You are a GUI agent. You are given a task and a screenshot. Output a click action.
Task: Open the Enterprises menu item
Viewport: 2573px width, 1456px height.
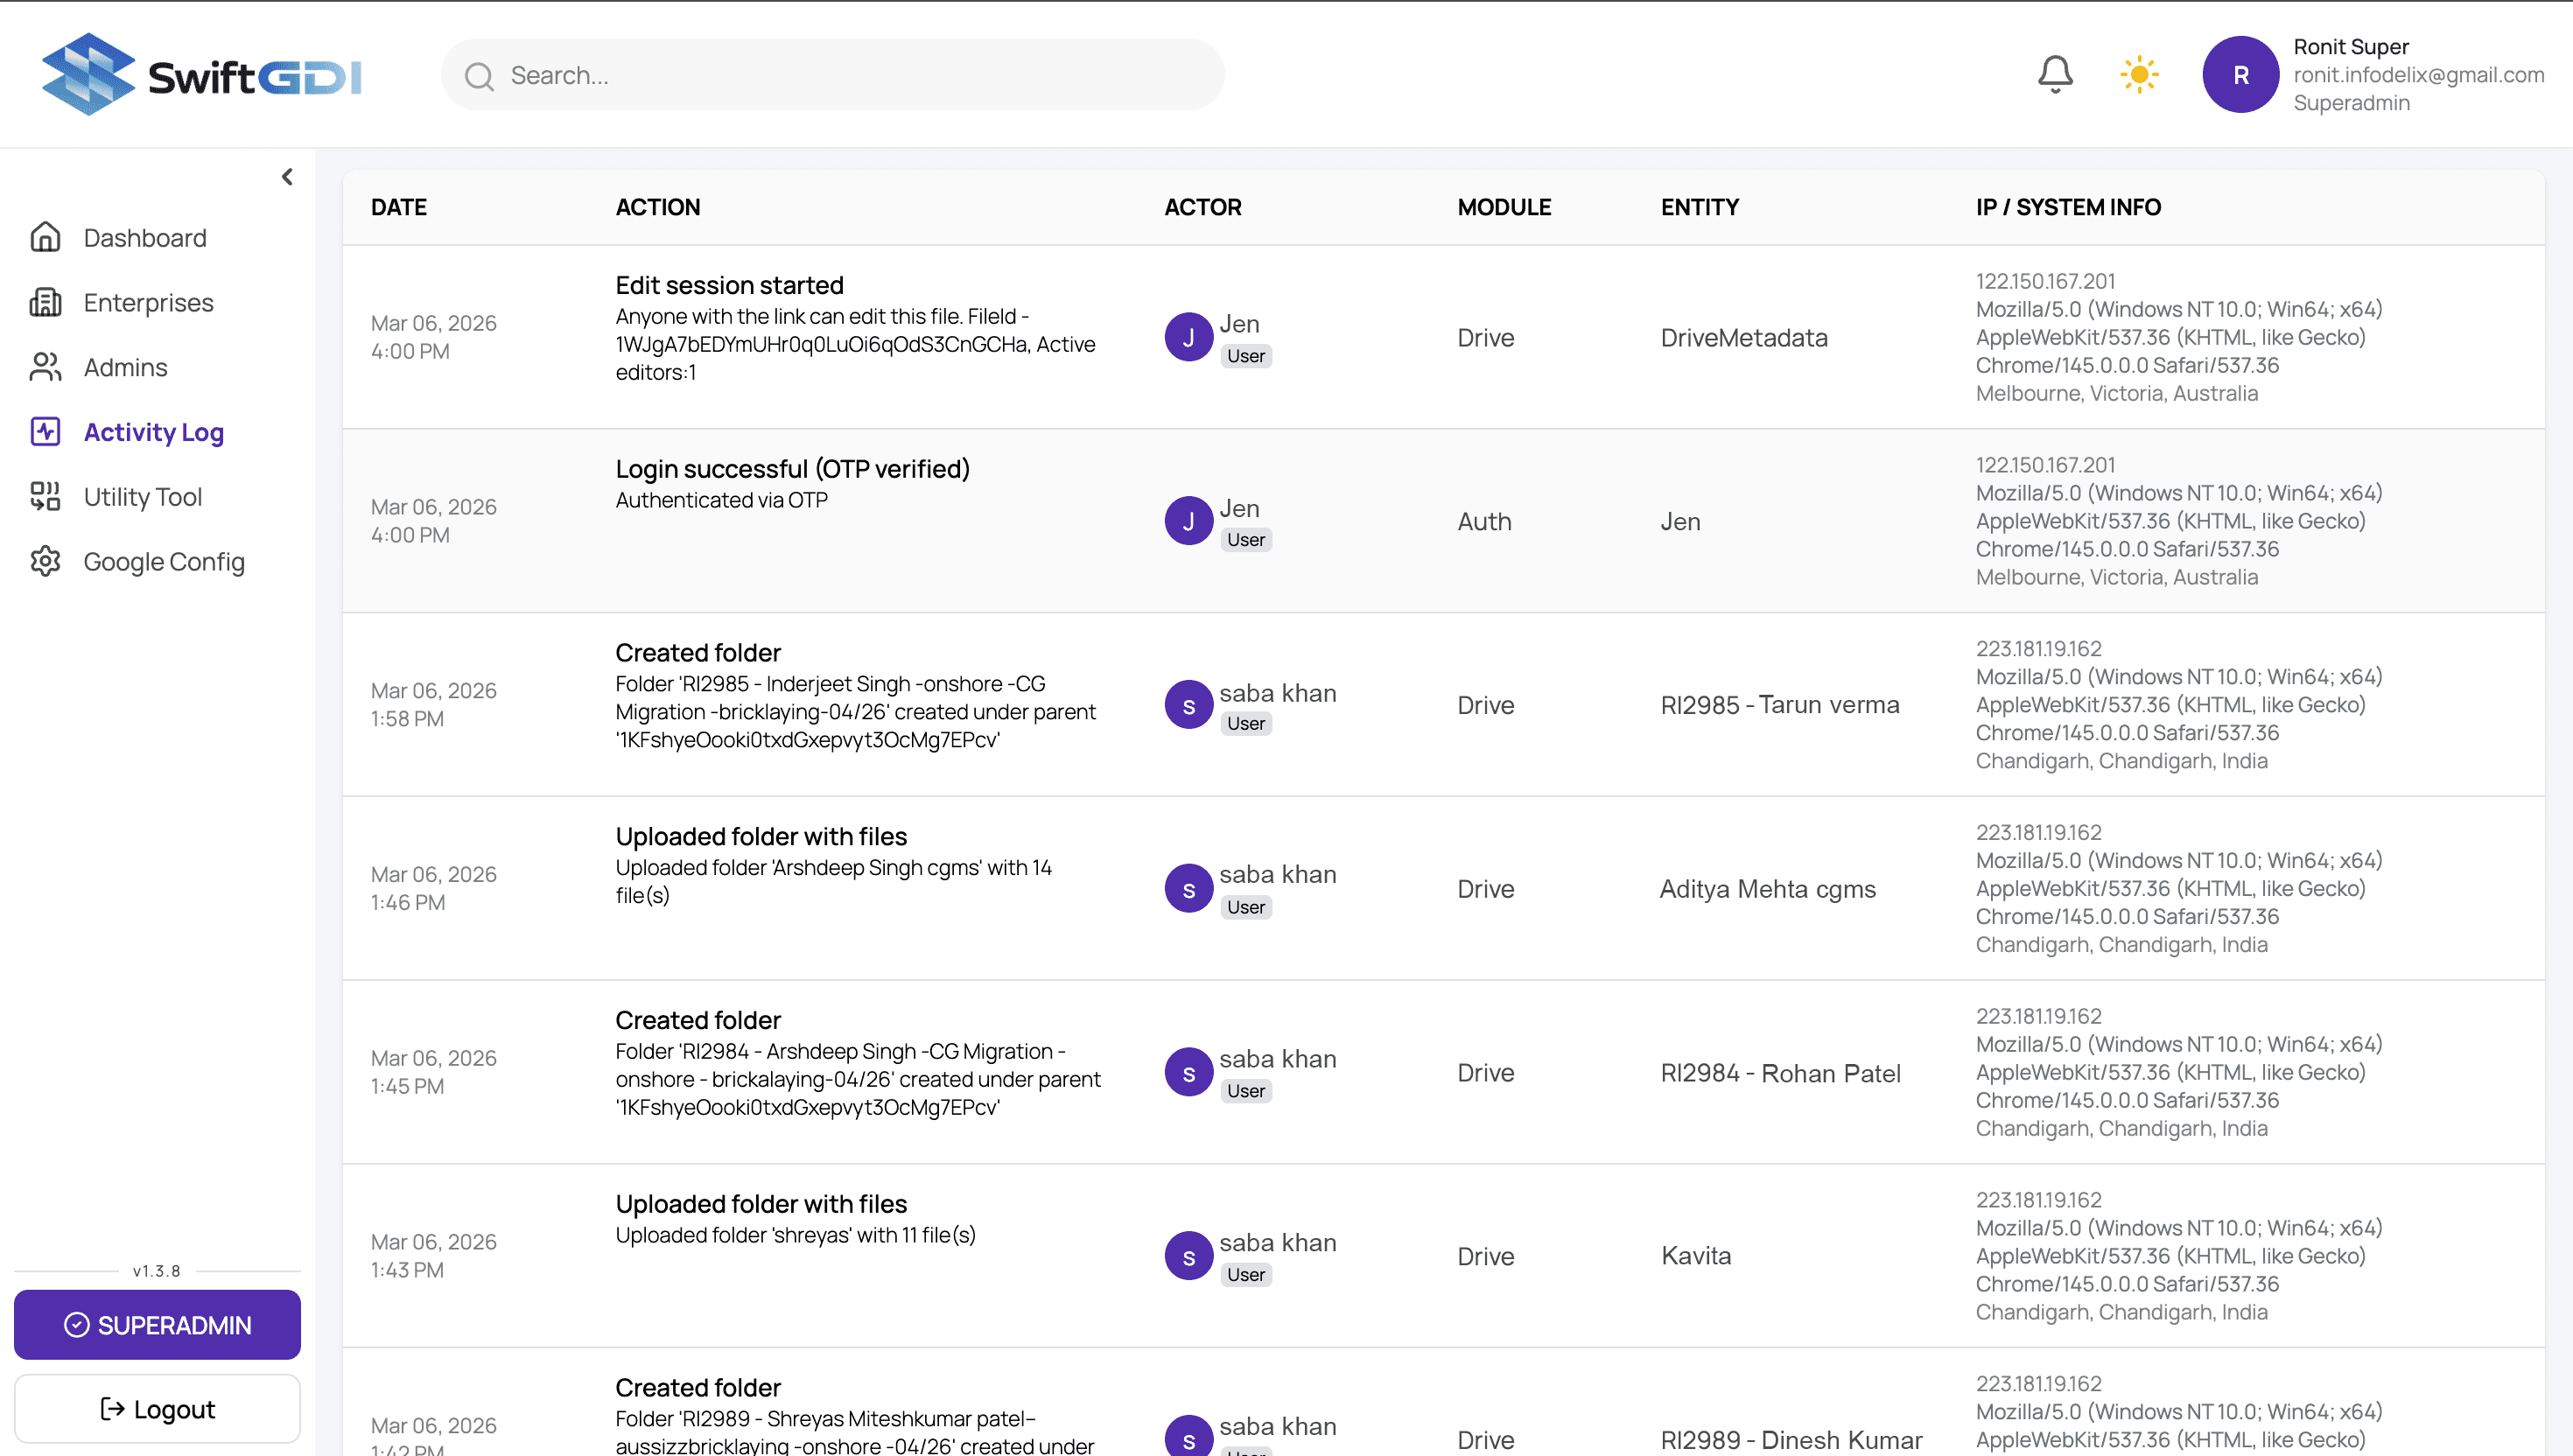pyautogui.click(x=148, y=302)
